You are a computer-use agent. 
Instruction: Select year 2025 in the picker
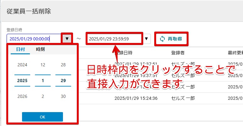(x=22, y=81)
